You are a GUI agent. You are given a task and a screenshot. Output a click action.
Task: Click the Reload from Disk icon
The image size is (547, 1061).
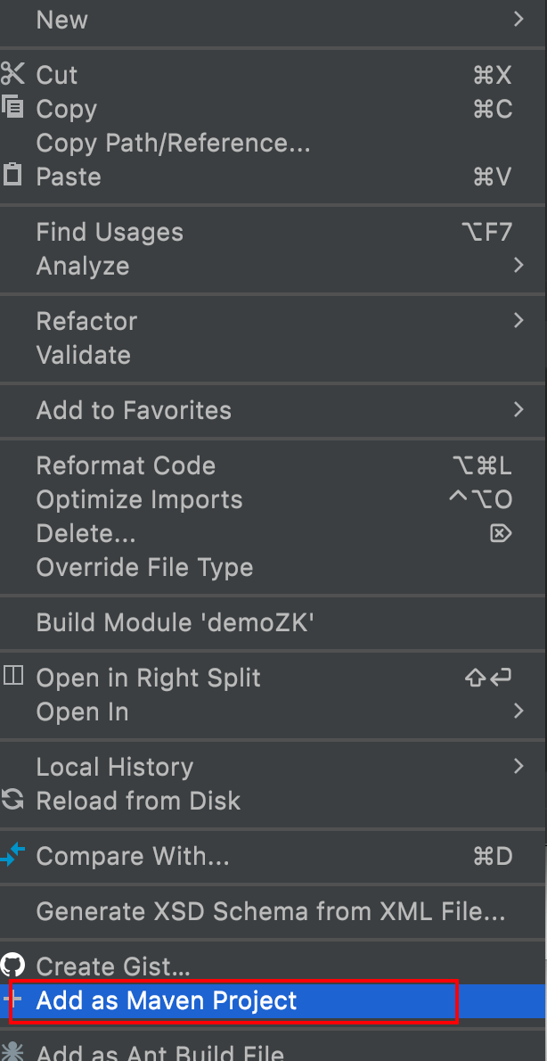point(12,800)
